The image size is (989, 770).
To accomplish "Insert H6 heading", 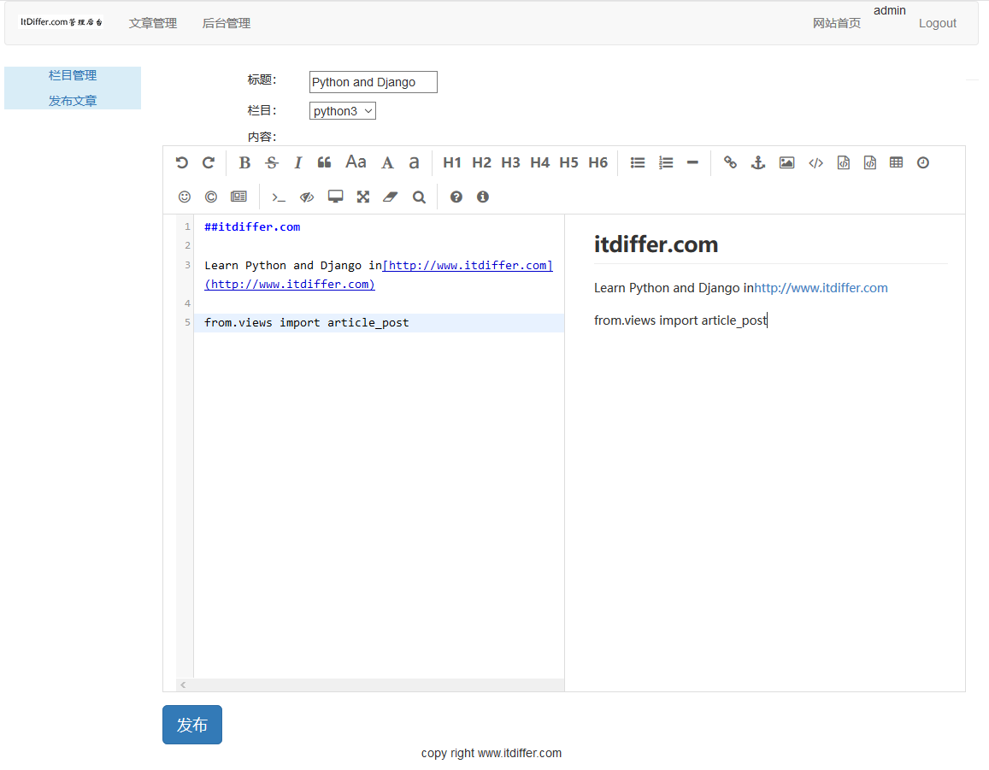I will click(598, 162).
